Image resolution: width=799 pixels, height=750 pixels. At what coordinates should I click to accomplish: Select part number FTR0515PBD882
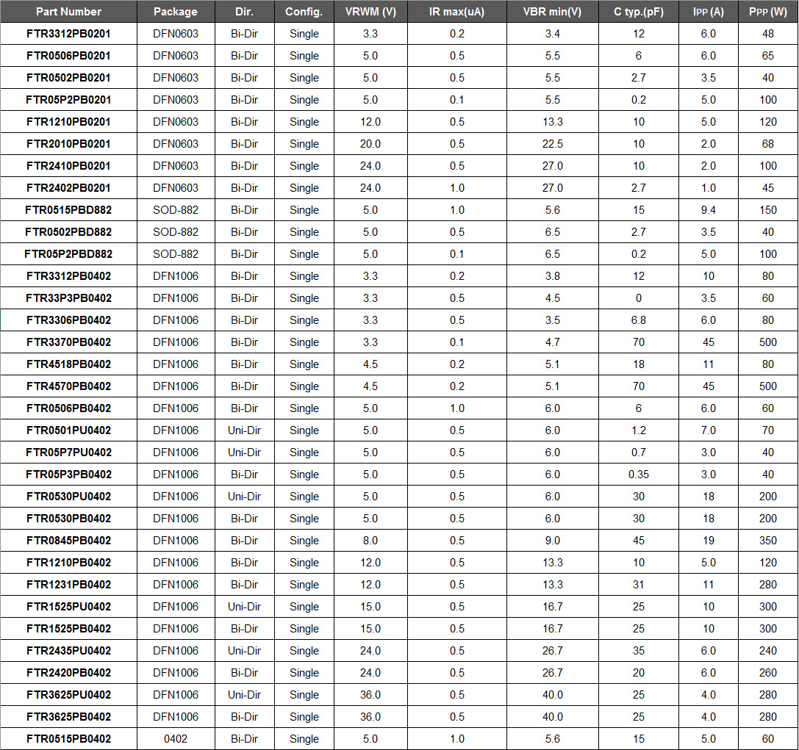[68, 210]
